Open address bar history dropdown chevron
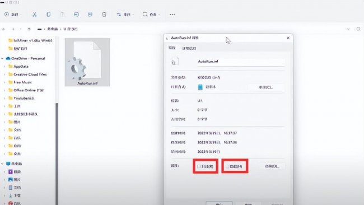 pyautogui.click(x=348, y=29)
